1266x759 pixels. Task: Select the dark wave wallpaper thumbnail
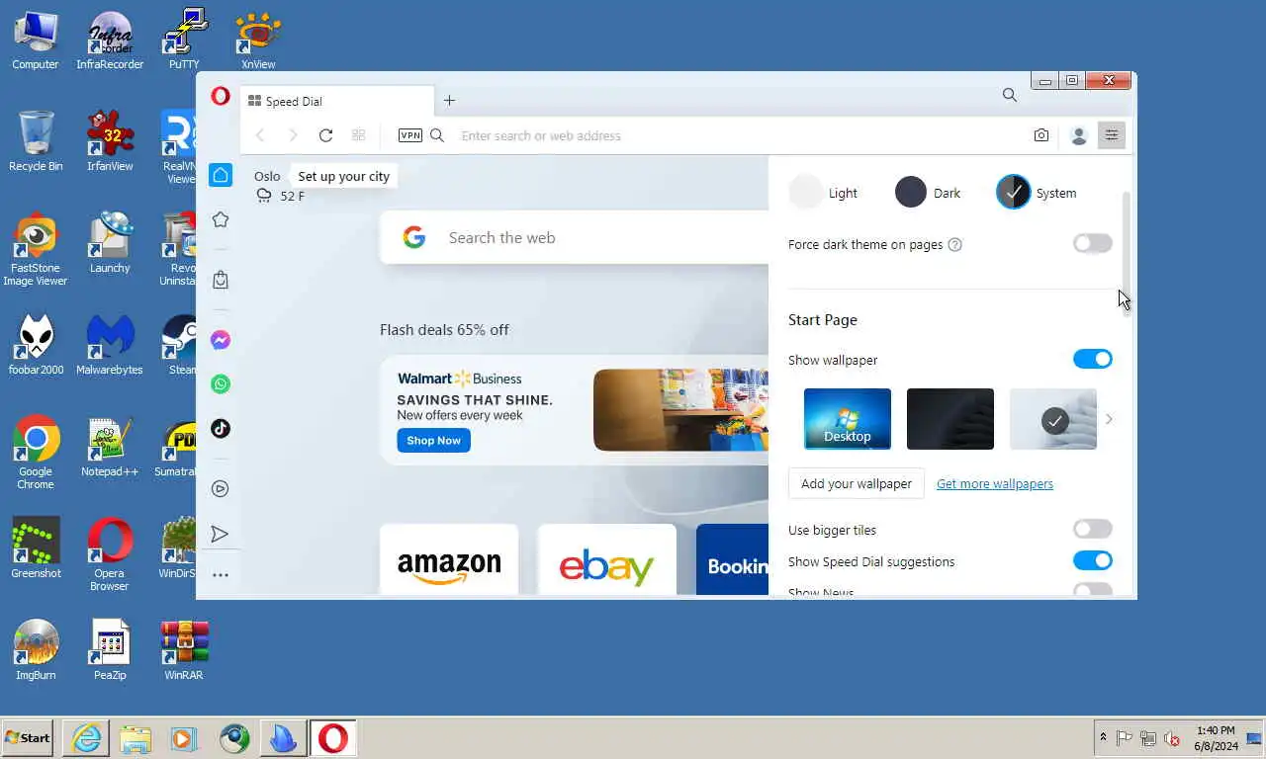[950, 419]
